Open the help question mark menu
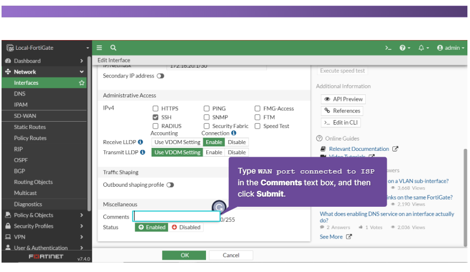Viewport: 470px width, 272px height. point(405,48)
